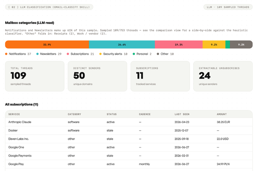The height and width of the screenshot is (171, 256).
Task: Select the Google One service row
Action: [129, 147]
